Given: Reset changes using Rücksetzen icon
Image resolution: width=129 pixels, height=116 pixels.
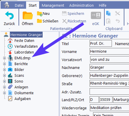Looking at the screenshot, I should tap(65, 21).
